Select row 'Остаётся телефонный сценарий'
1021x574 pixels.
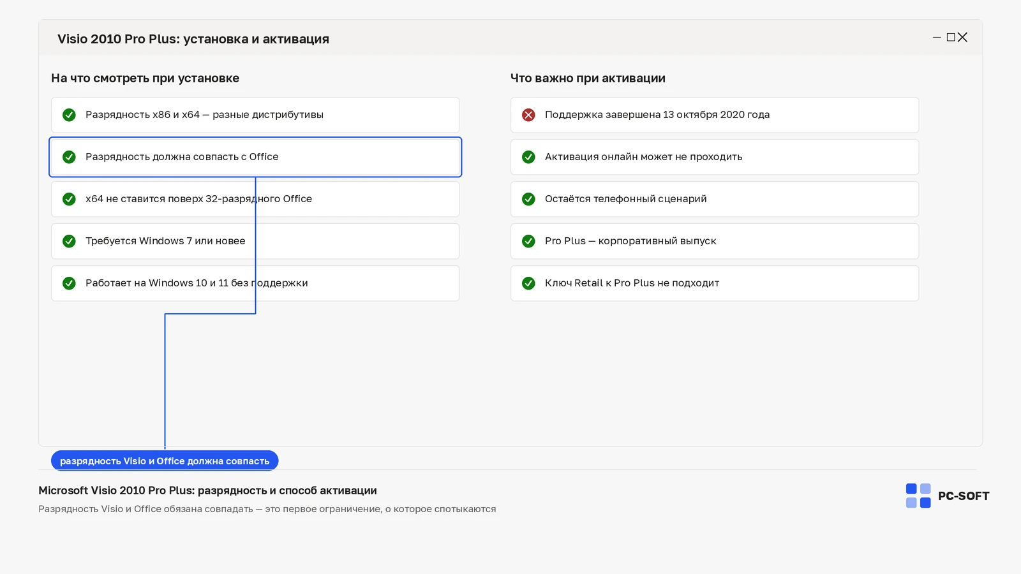[x=715, y=199]
